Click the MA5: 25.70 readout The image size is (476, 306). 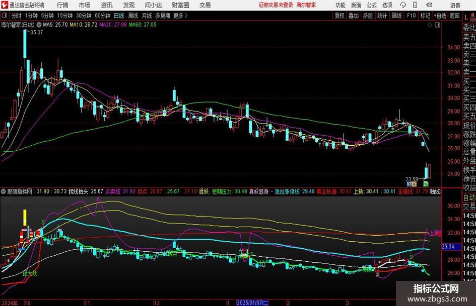click(55, 25)
